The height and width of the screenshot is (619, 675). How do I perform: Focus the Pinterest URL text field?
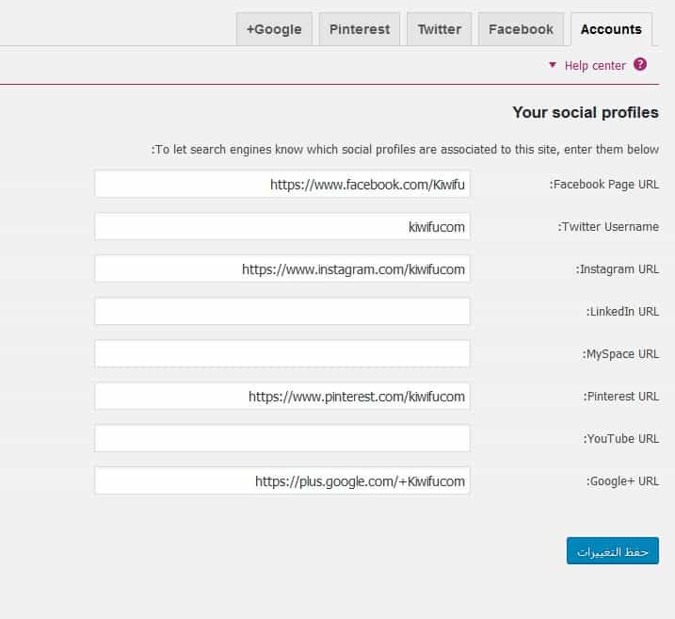coord(282,397)
